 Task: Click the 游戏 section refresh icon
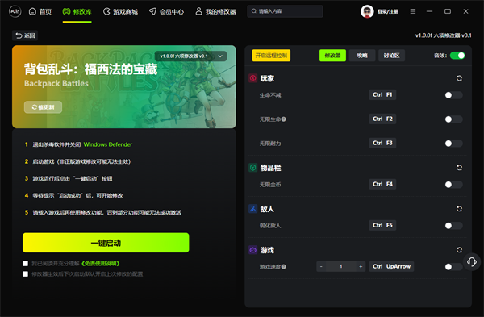click(459, 250)
